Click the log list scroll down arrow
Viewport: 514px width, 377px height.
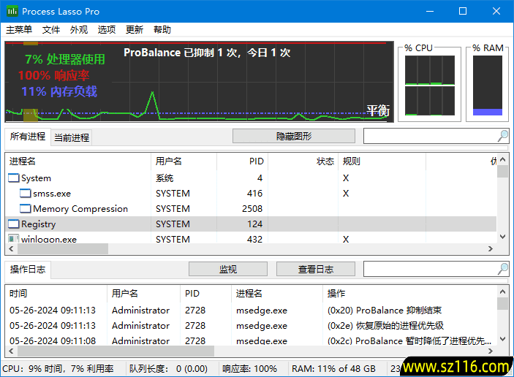[x=502, y=339]
